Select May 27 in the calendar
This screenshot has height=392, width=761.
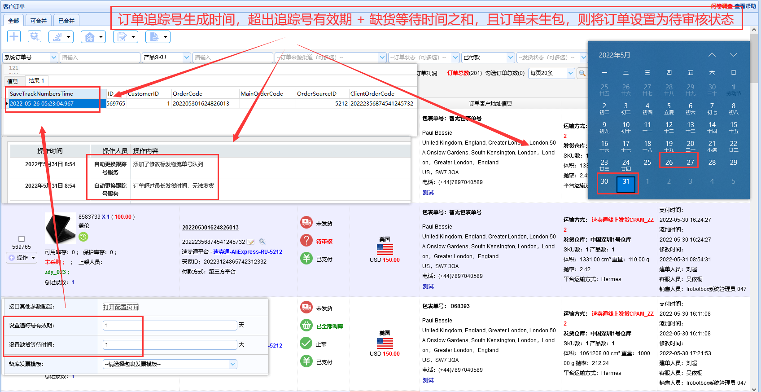[x=691, y=163]
